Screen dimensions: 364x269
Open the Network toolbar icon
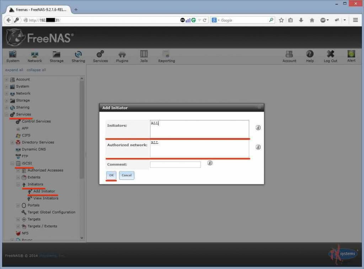tap(34, 57)
